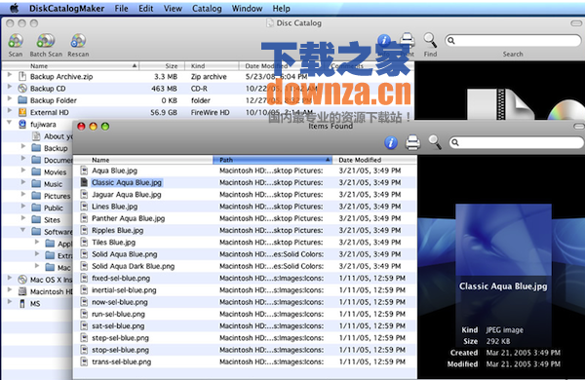The height and width of the screenshot is (380, 585).
Task: Click the MS device icon
Action: [22, 304]
